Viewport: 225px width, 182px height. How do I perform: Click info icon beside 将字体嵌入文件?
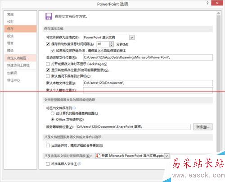coord(80,163)
